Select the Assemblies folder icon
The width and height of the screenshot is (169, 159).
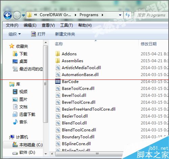(x=58, y=61)
